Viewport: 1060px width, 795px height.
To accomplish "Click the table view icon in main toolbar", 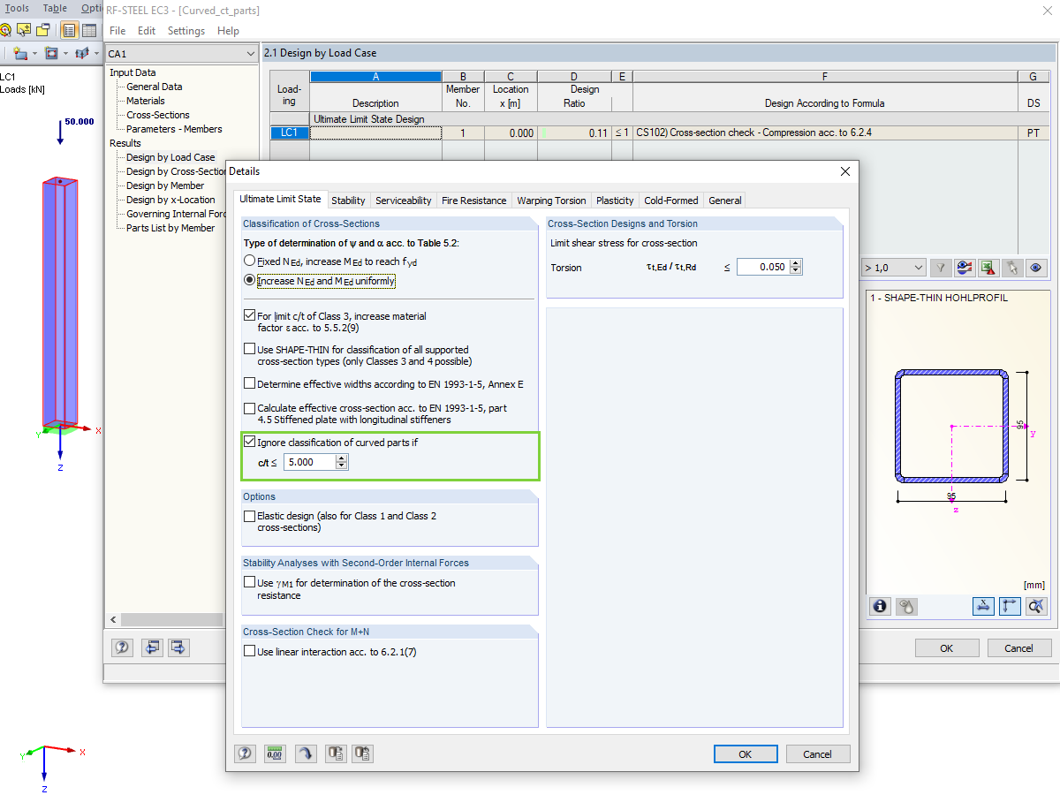I will 88,29.
